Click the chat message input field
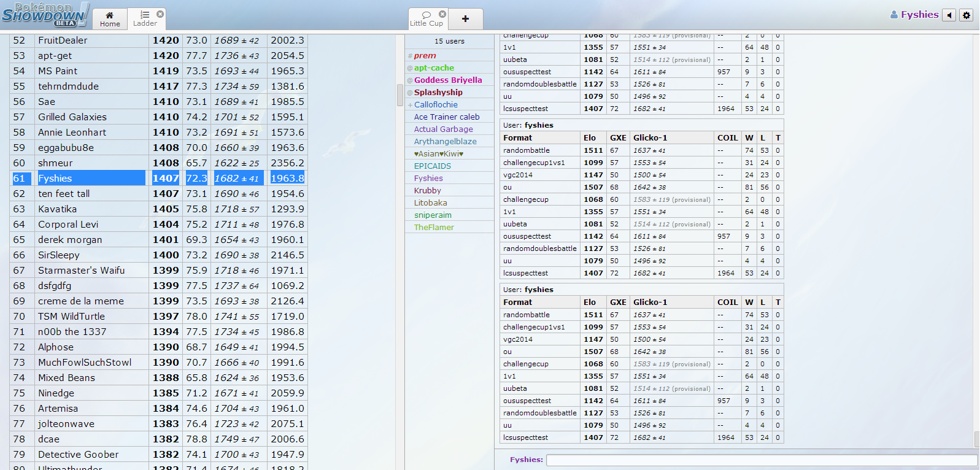980x470 pixels. (x=761, y=460)
